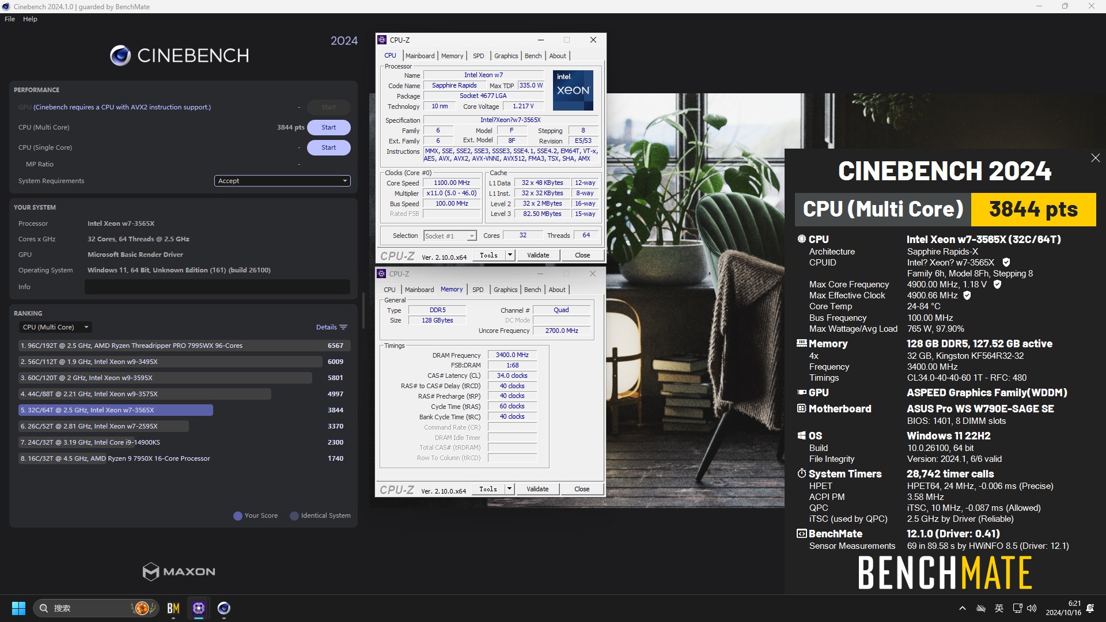Click the taskbar clock and date
This screenshot has height=622, width=1106.
tap(1063, 608)
